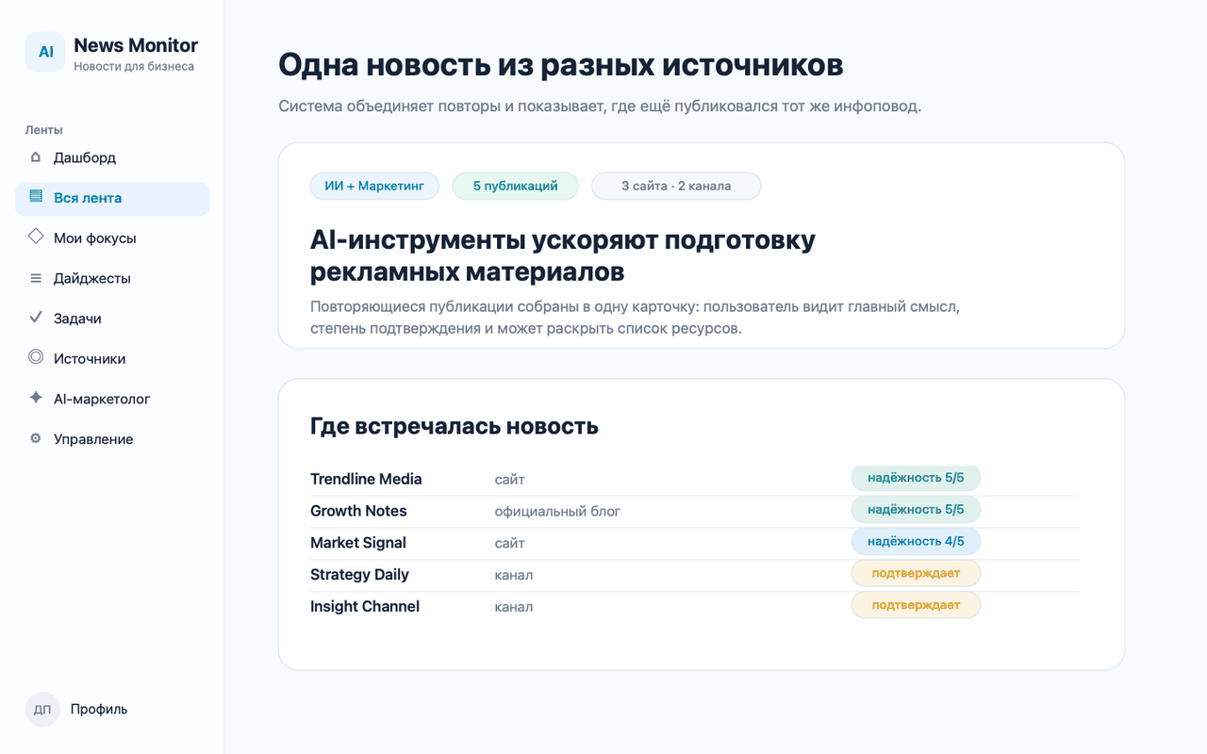Click Новости для бизнеса subtitle
The height and width of the screenshot is (754, 1207).
tap(134, 67)
